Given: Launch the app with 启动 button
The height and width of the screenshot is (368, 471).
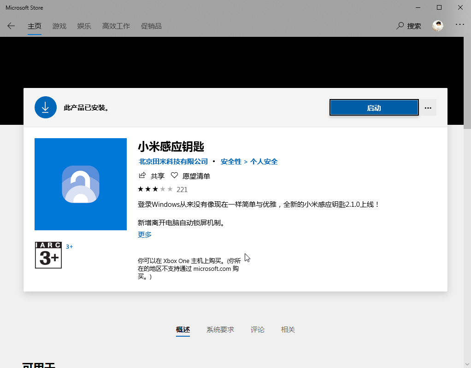Looking at the screenshot, I should pos(374,107).
